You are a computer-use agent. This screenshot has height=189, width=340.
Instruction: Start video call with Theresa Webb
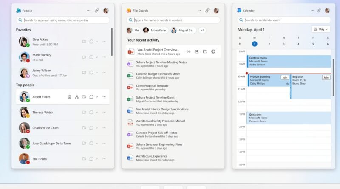[x=84, y=112]
